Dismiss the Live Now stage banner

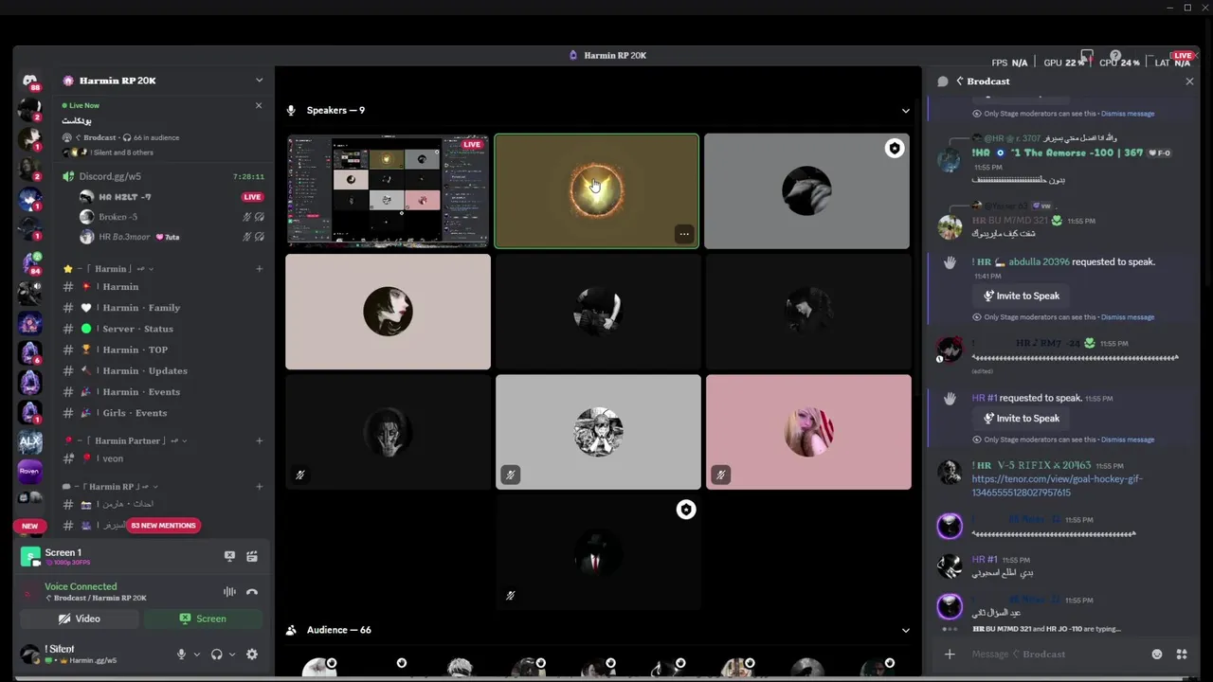[x=258, y=105]
